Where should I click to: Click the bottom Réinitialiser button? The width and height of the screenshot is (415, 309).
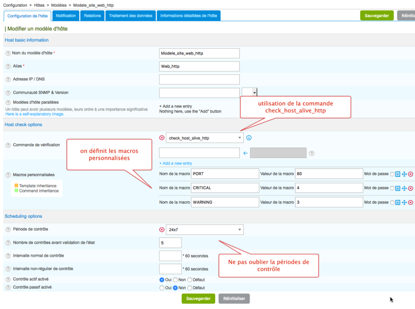point(234,299)
